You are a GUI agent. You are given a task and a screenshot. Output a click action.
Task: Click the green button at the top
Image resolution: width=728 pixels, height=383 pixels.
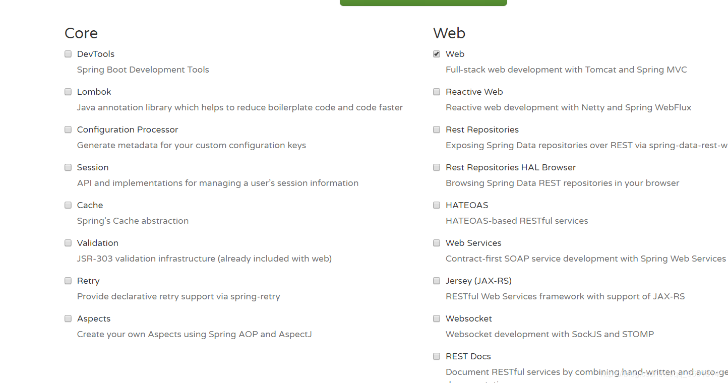click(x=423, y=3)
